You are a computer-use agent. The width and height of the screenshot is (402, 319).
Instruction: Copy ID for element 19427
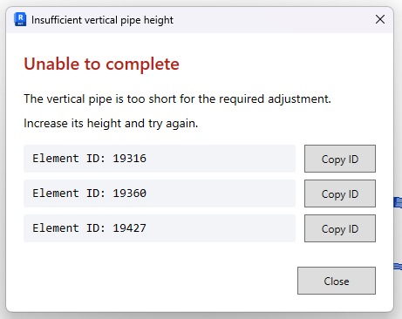pyautogui.click(x=340, y=228)
